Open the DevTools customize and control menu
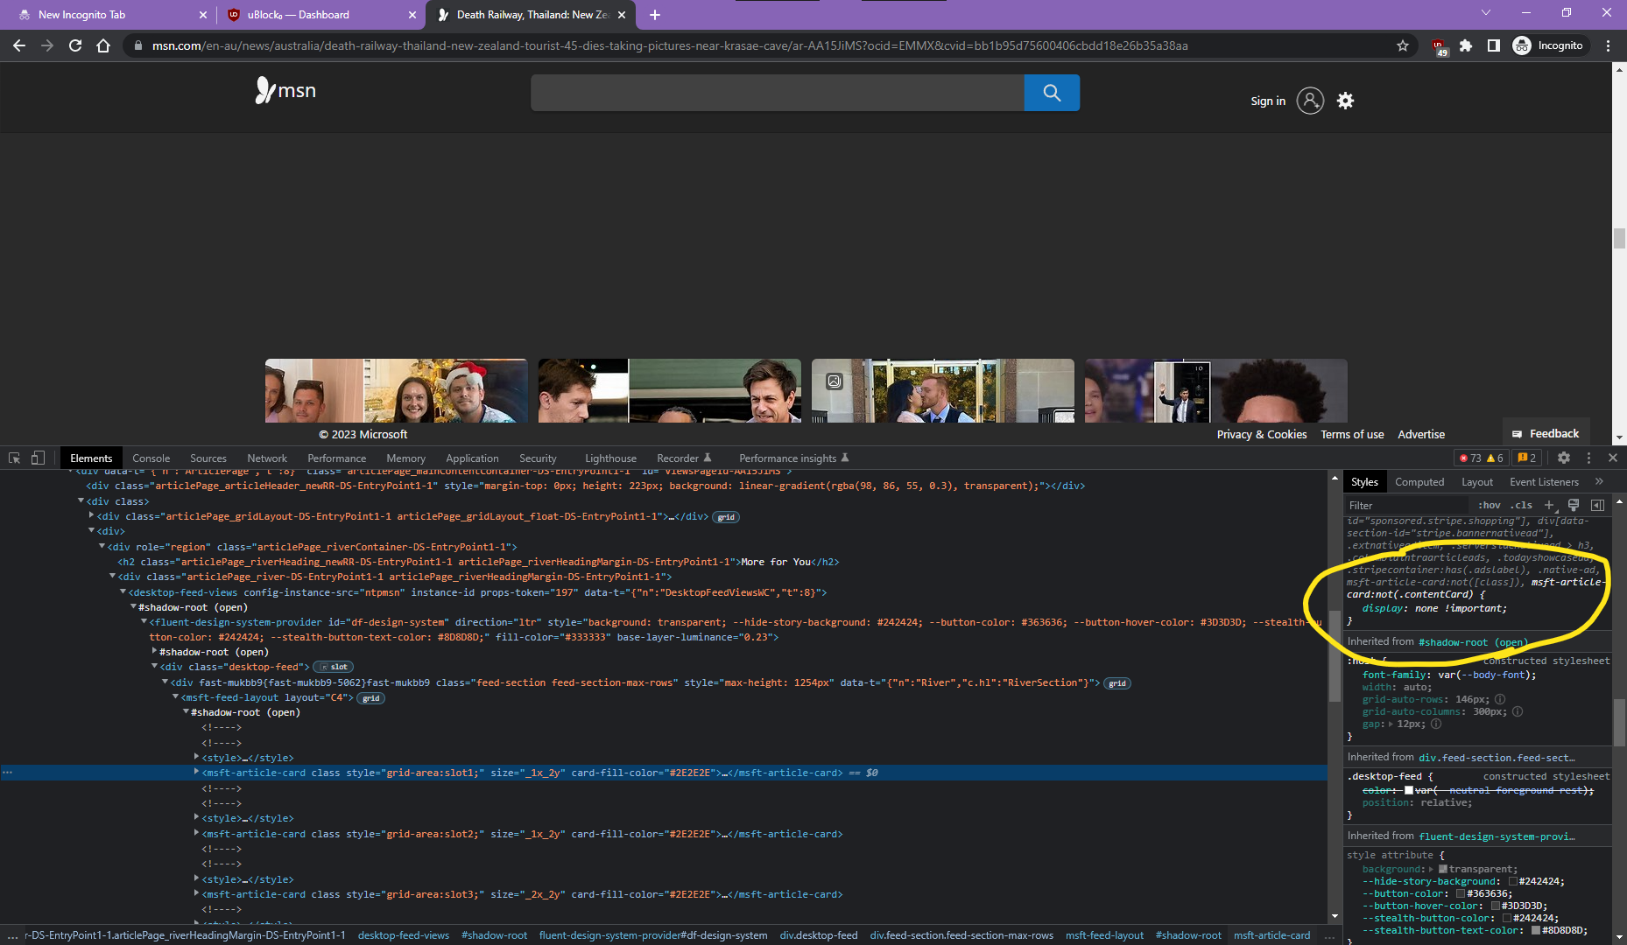1627x945 pixels. 1588,458
